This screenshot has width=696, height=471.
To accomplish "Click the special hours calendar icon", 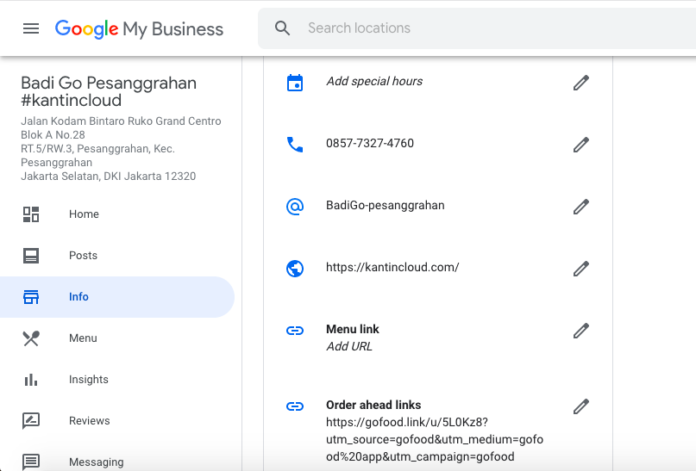I will (x=295, y=83).
